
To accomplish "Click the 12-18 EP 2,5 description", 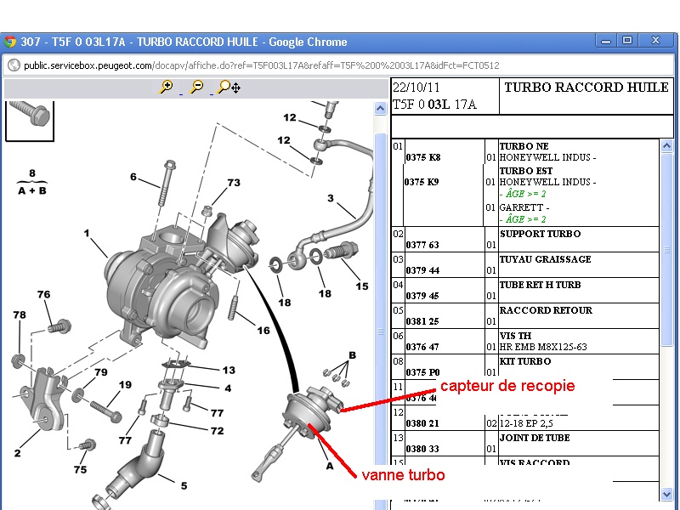I will click(x=526, y=423).
